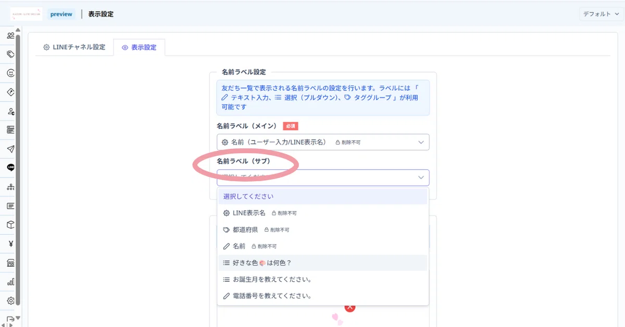This screenshot has height=327, width=625.
Task: Open the text form sidebar icon
Action: pos(10,206)
